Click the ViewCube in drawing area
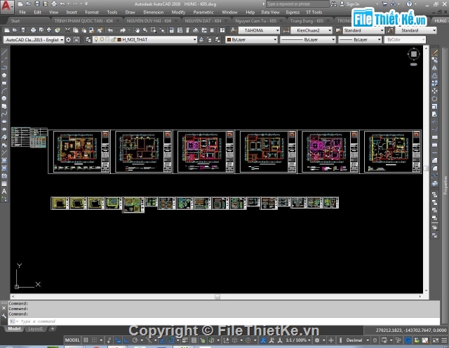Viewport: 449px width, 348px height. coord(413,54)
